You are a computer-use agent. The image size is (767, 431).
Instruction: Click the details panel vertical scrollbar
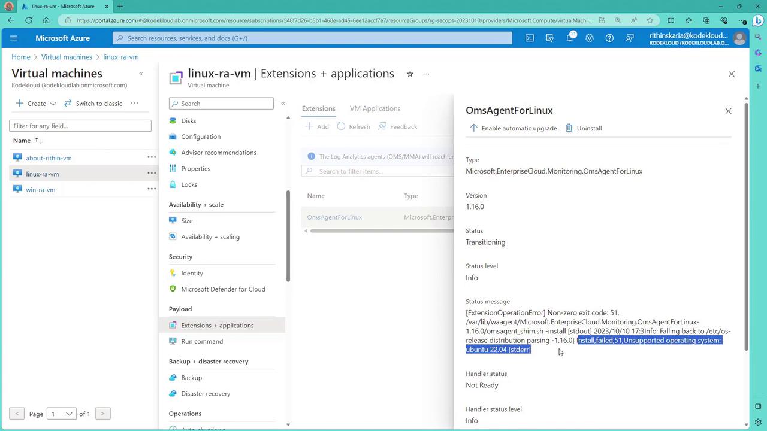(746, 226)
